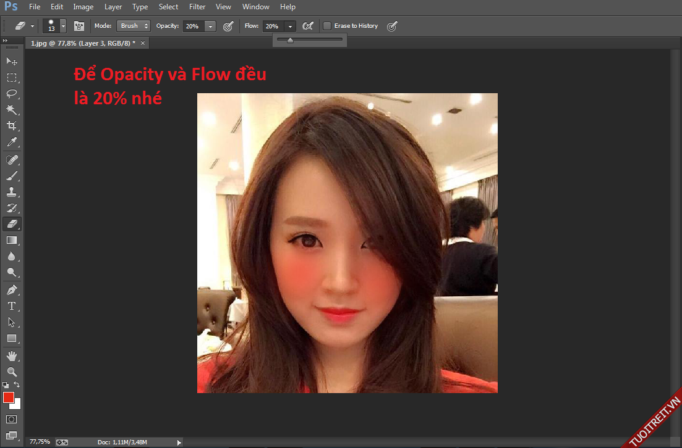
Task: Toggle airbrush-style build-up effects
Action: [x=307, y=26]
